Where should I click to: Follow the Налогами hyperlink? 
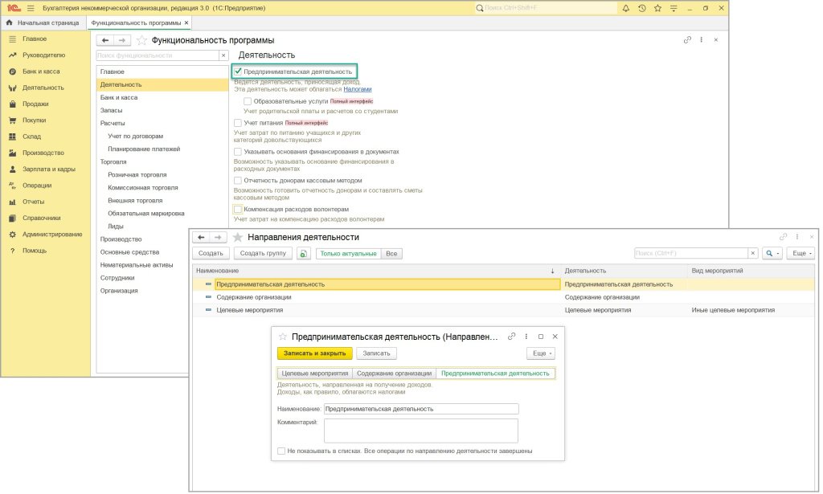358,89
